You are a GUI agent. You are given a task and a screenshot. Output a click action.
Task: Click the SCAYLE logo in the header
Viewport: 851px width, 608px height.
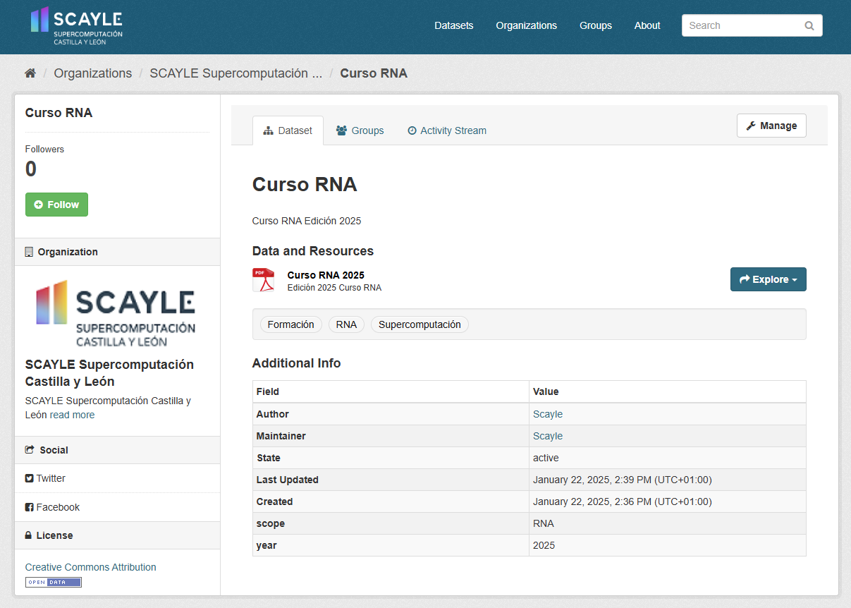(76, 26)
